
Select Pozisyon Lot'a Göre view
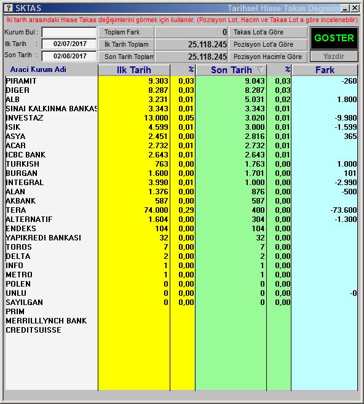pos(268,44)
